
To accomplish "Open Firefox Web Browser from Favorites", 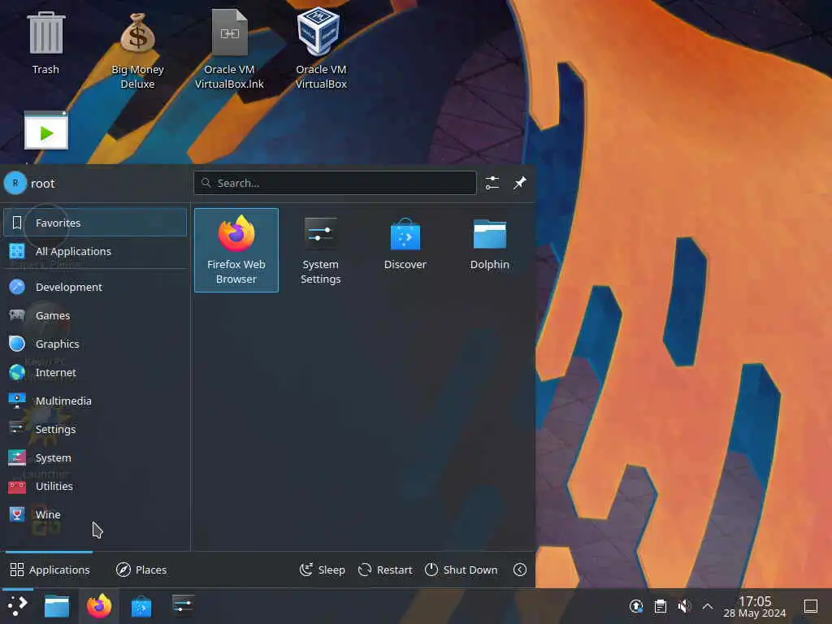I will tap(236, 250).
